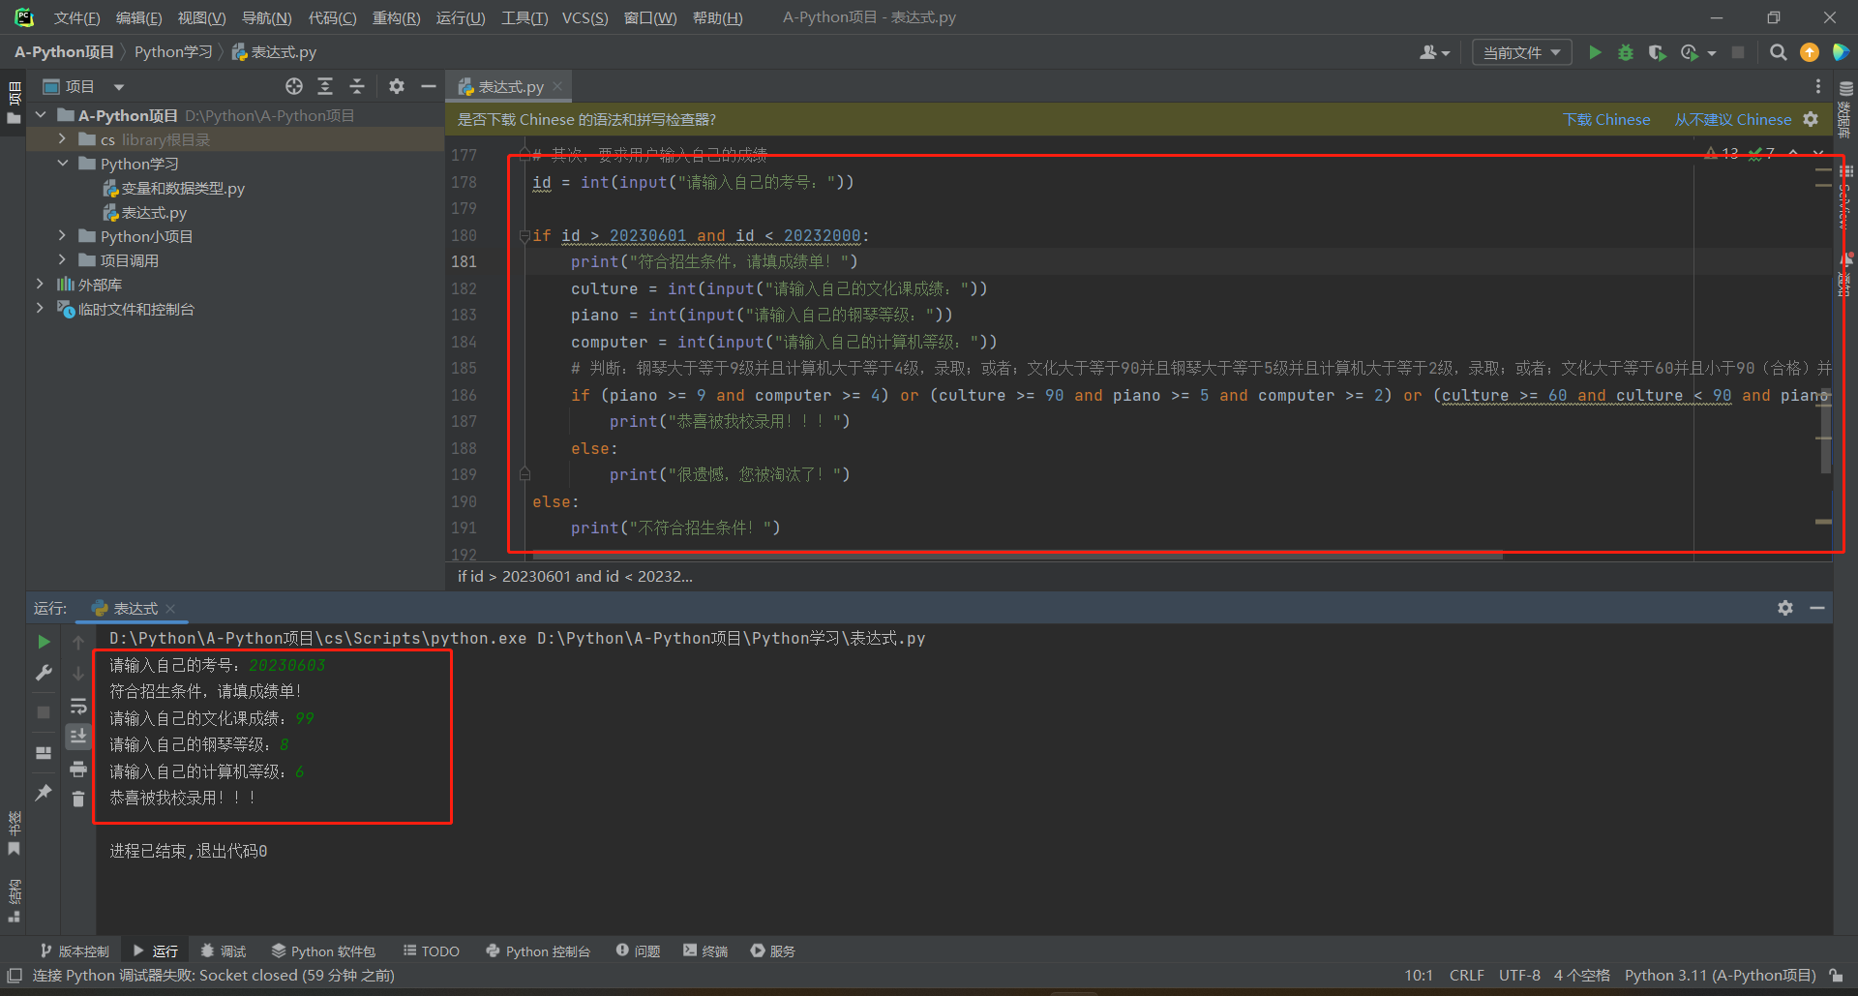Select opened file in project tree icon
The height and width of the screenshot is (996, 1858).
click(294, 87)
